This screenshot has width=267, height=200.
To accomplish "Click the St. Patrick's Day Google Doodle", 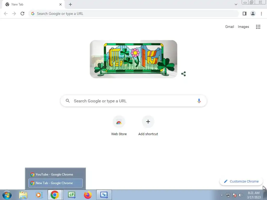I will (x=133, y=59).
